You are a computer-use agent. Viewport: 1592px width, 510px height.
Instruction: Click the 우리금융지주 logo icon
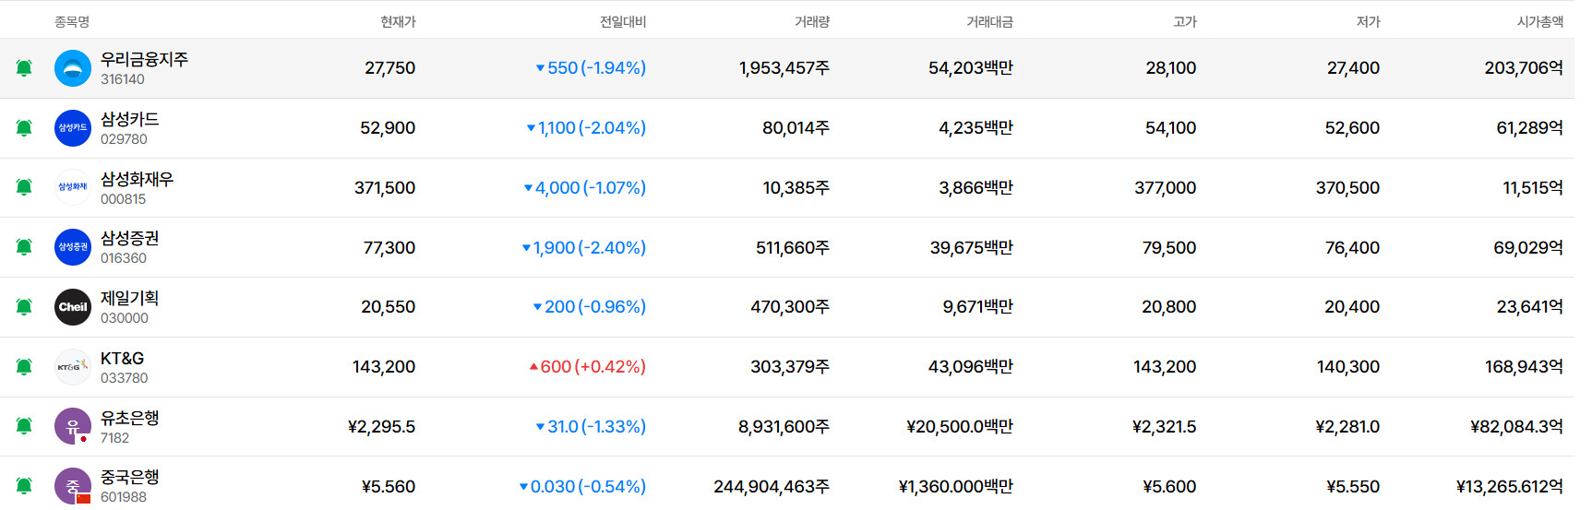[73, 68]
